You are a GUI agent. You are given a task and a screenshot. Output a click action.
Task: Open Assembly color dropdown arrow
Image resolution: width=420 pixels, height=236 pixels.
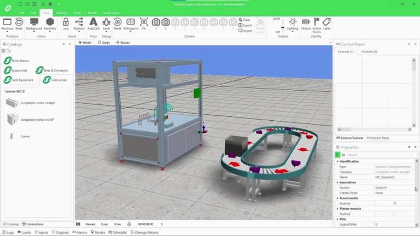50,32
